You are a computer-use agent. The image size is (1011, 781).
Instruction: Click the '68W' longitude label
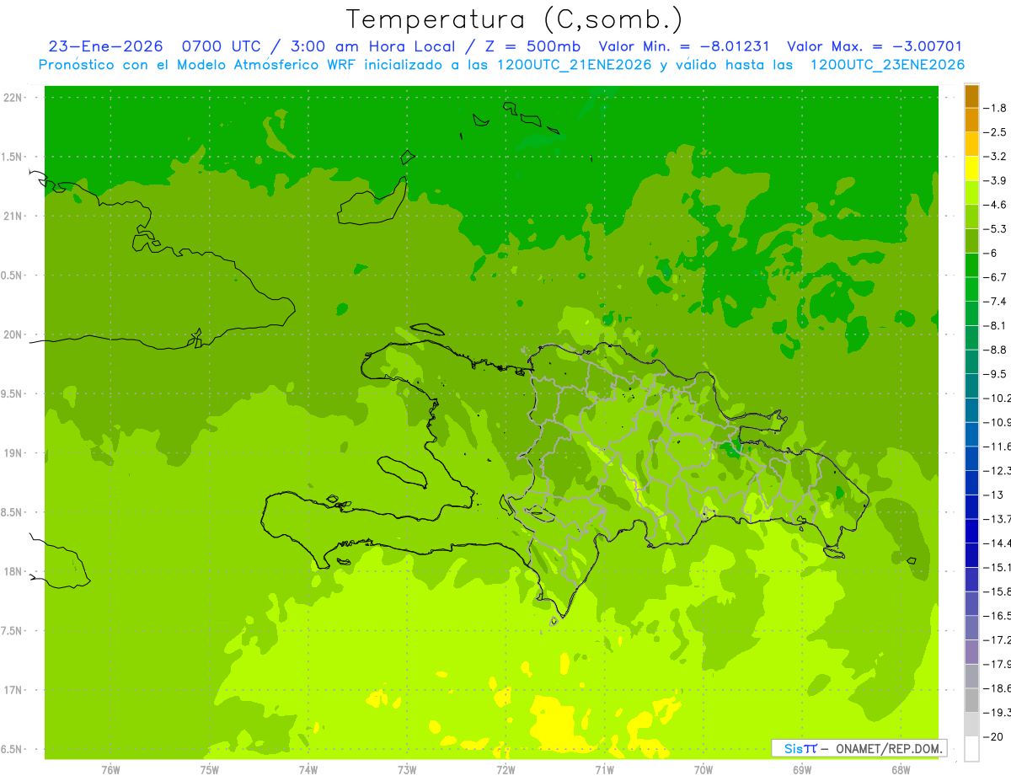[901, 769]
